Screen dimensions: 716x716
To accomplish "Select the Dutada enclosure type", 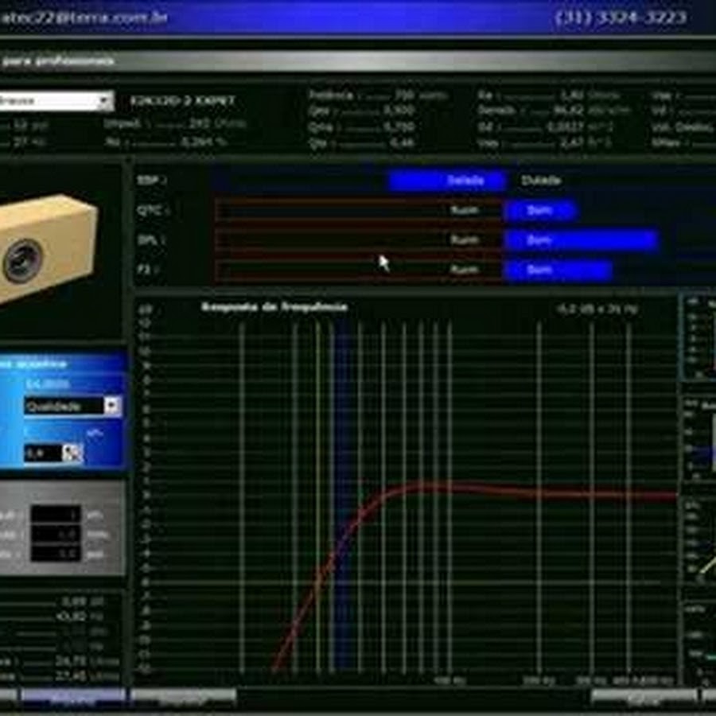I will tap(541, 181).
